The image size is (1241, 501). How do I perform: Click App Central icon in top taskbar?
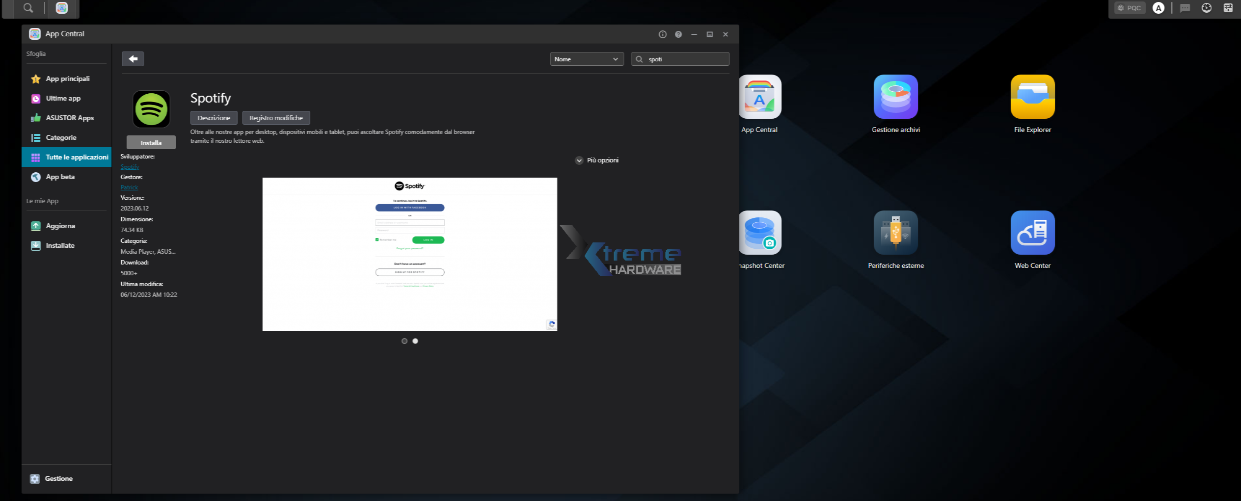click(62, 8)
